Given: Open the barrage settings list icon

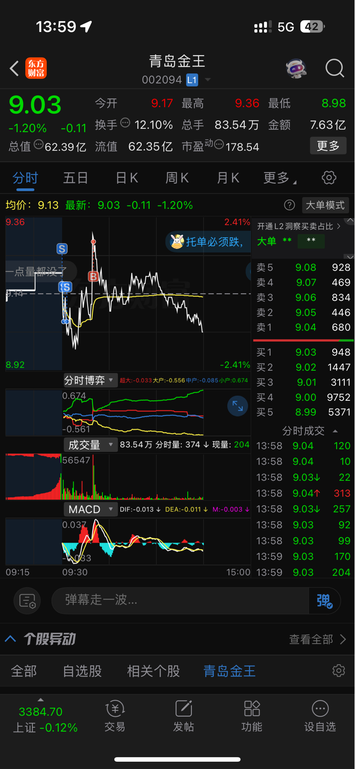Looking at the screenshot, I should point(27,600).
